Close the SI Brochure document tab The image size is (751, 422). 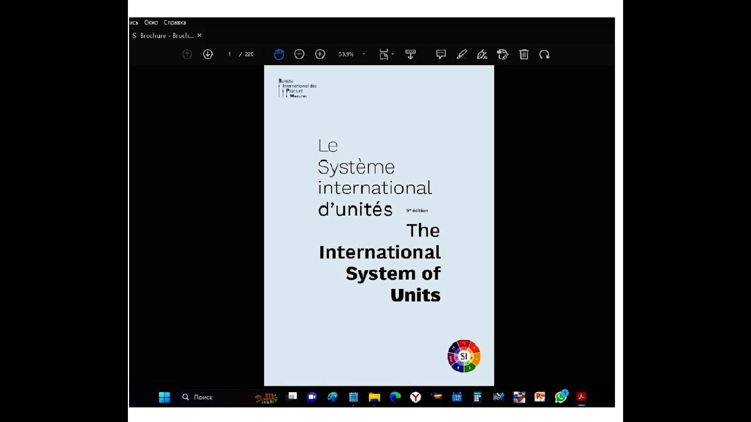point(199,35)
